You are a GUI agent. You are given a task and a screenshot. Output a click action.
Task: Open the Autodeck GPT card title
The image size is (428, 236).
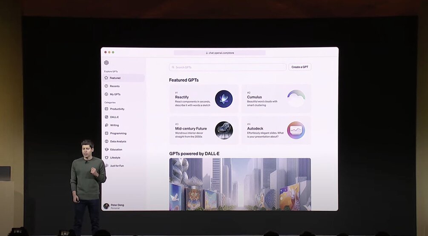click(x=255, y=128)
